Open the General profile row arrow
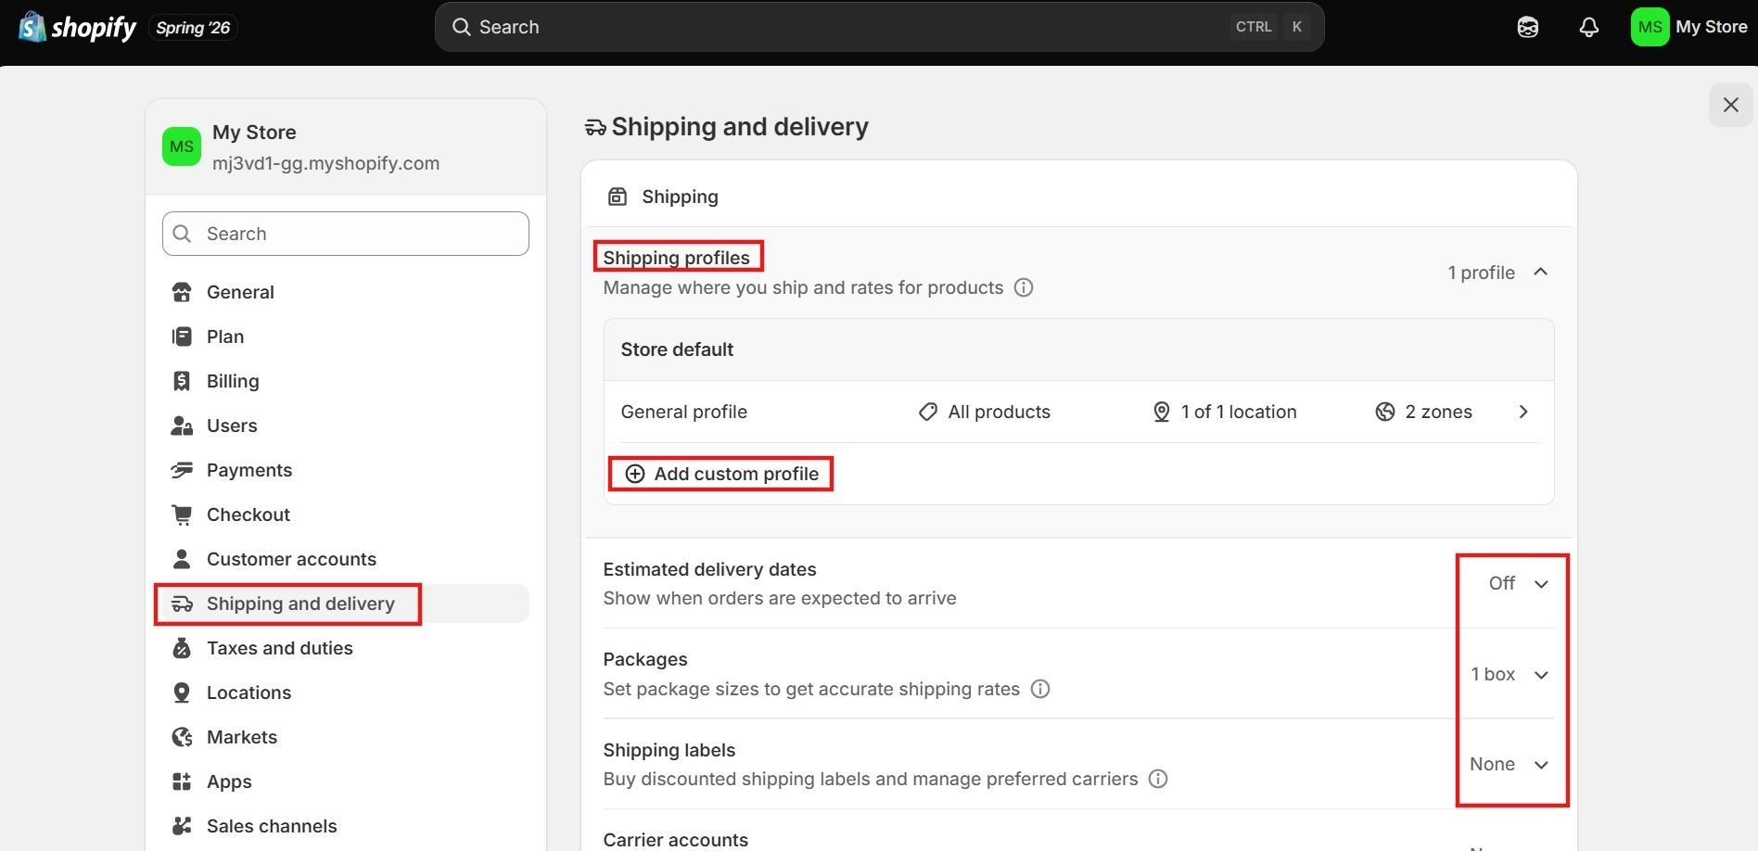 tap(1522, 412)
